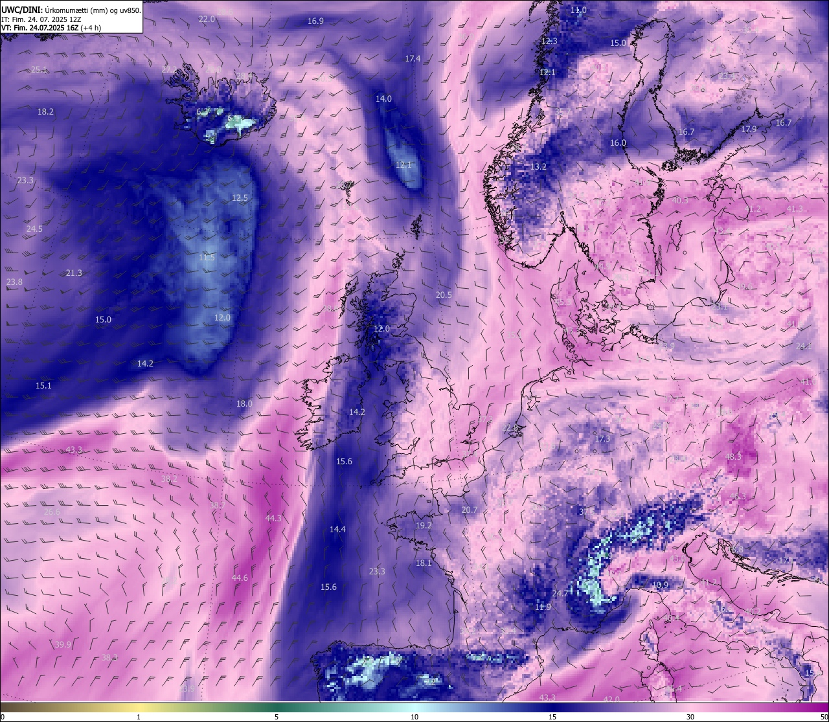Click the 11.9 value label
829x722 pixels.
543,607
